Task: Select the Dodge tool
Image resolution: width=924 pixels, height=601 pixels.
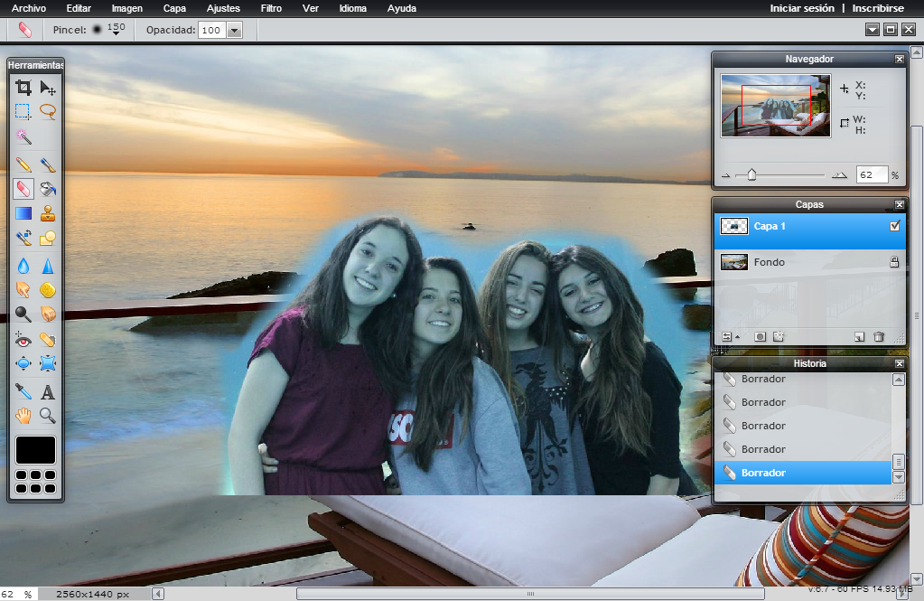Action: coord(23,314)
